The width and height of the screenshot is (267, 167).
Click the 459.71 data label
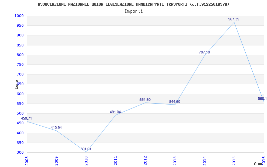tap(26, 118)
